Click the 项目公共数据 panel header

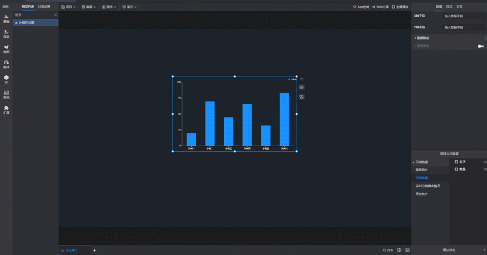click(x=449, y=154)
